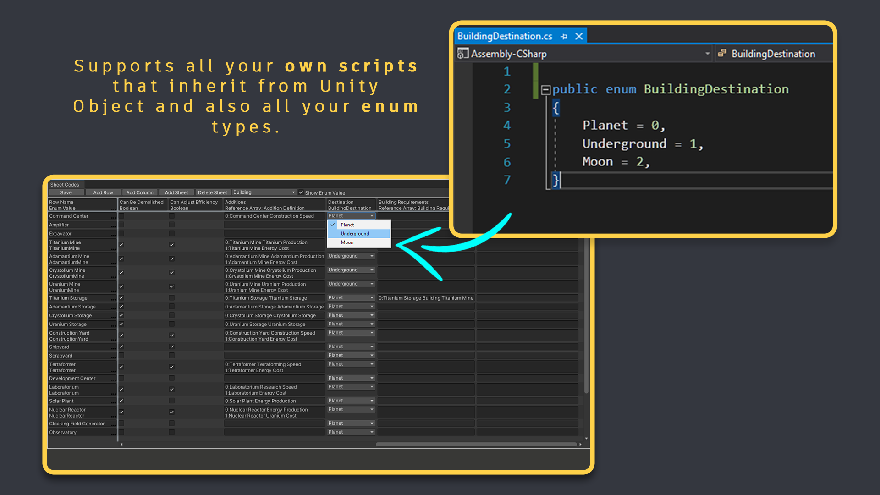Image resolution: width=880 pixels, height=495 pixels.
Task: Open the Destination dropdown for Crystolium Mine
Action: [x=352, y=270]
